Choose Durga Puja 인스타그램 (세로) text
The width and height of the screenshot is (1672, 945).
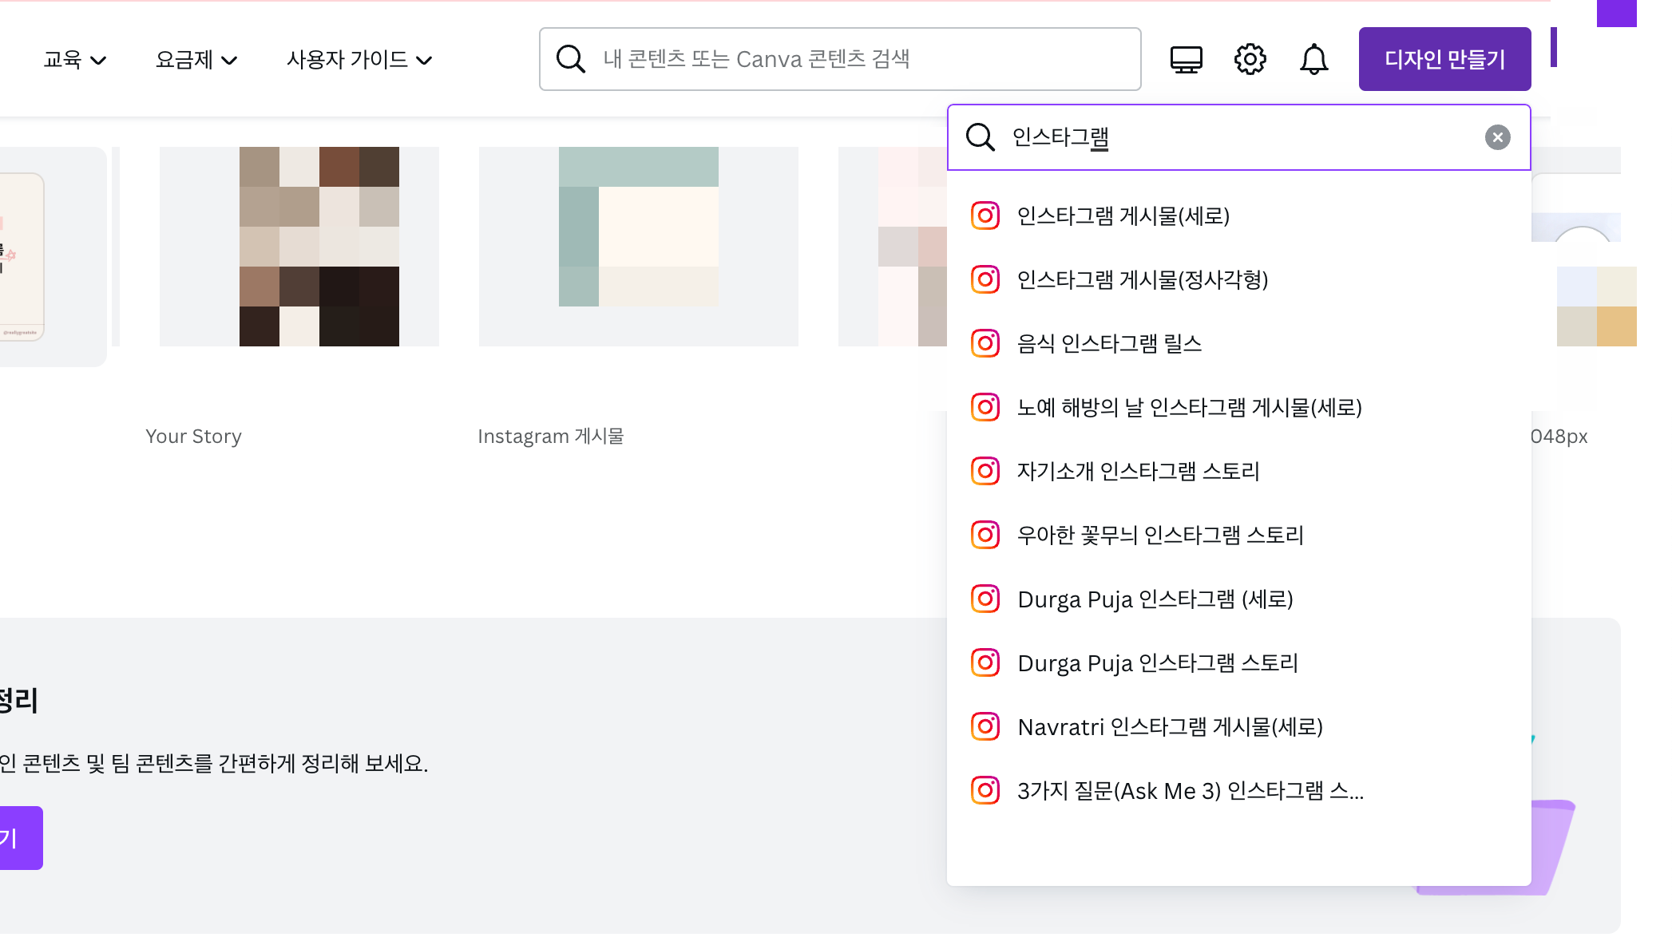point(1155,599)
